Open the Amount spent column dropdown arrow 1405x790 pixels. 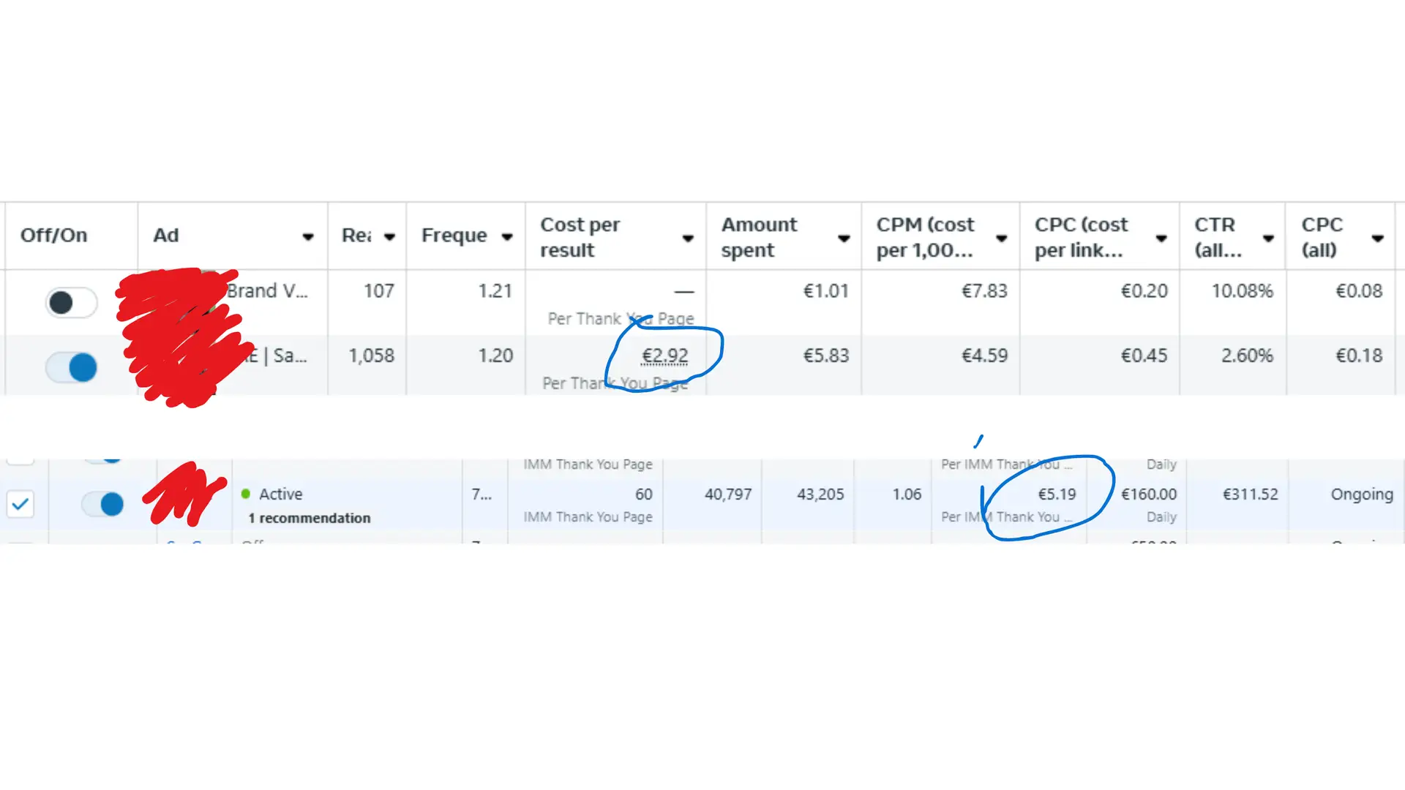click(x=844, y=238)
